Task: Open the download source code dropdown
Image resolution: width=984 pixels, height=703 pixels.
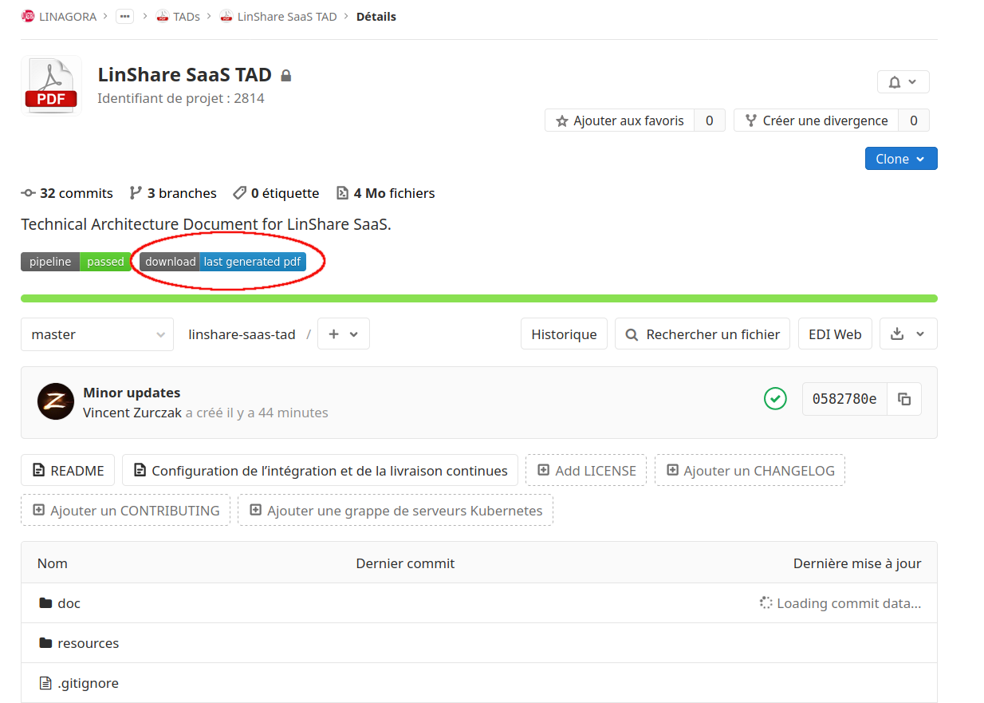Action: point(907,334)
